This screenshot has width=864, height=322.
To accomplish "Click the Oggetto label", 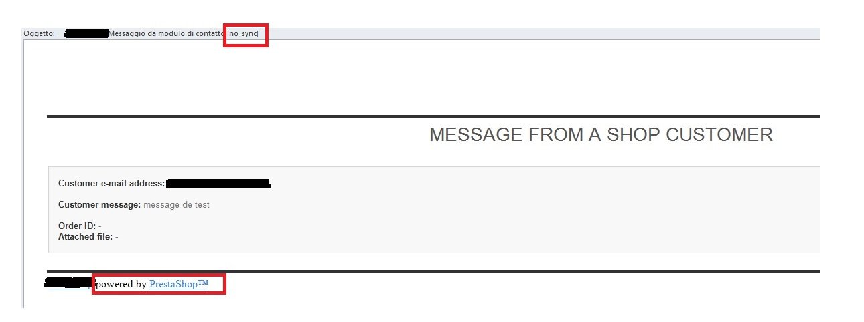I will [x=39, y=33].
